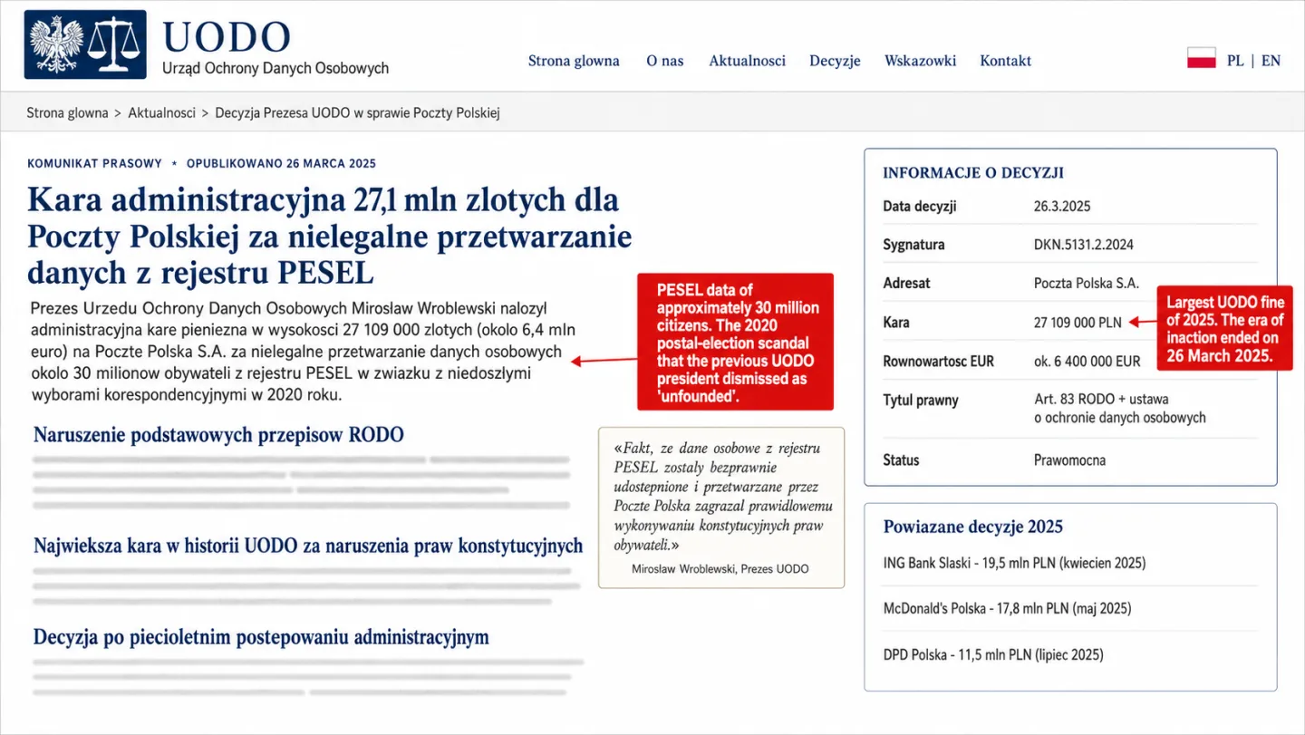Click the UODO eagle emblem logo
Viewport: 1305px width, 735px height.
coord(56,44)
